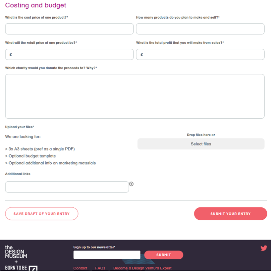Click the number of products to make field
This screenshot has width=271, height=271.
click(x=200, y=29)
